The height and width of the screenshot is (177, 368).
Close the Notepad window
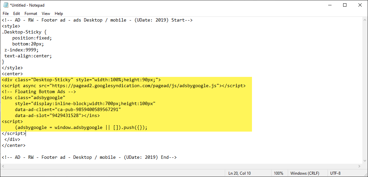360,5
